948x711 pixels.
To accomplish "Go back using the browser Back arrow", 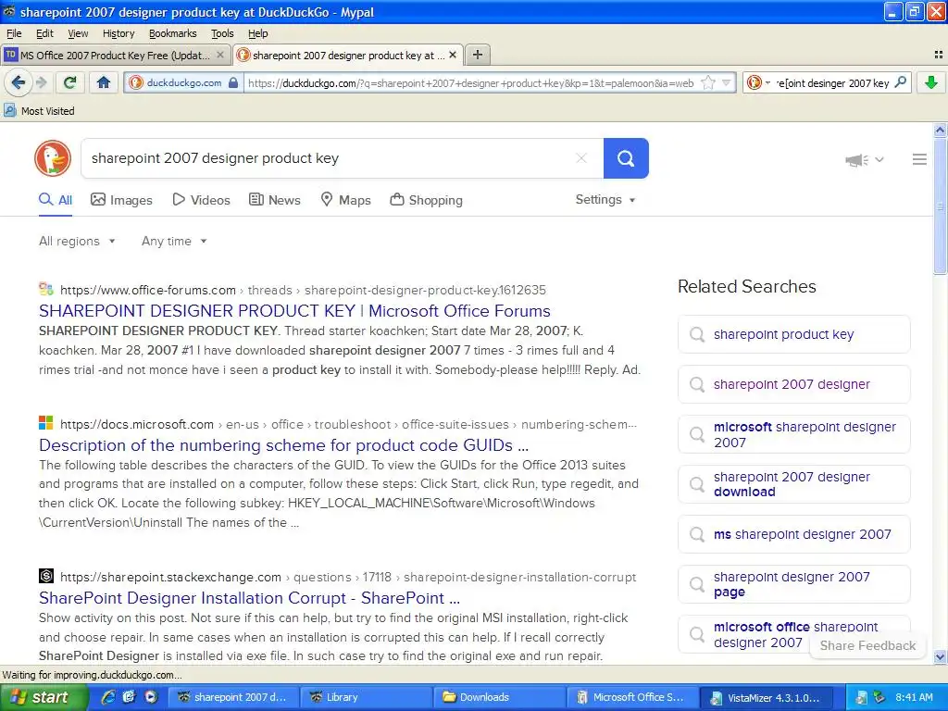I will pos(19,82).
